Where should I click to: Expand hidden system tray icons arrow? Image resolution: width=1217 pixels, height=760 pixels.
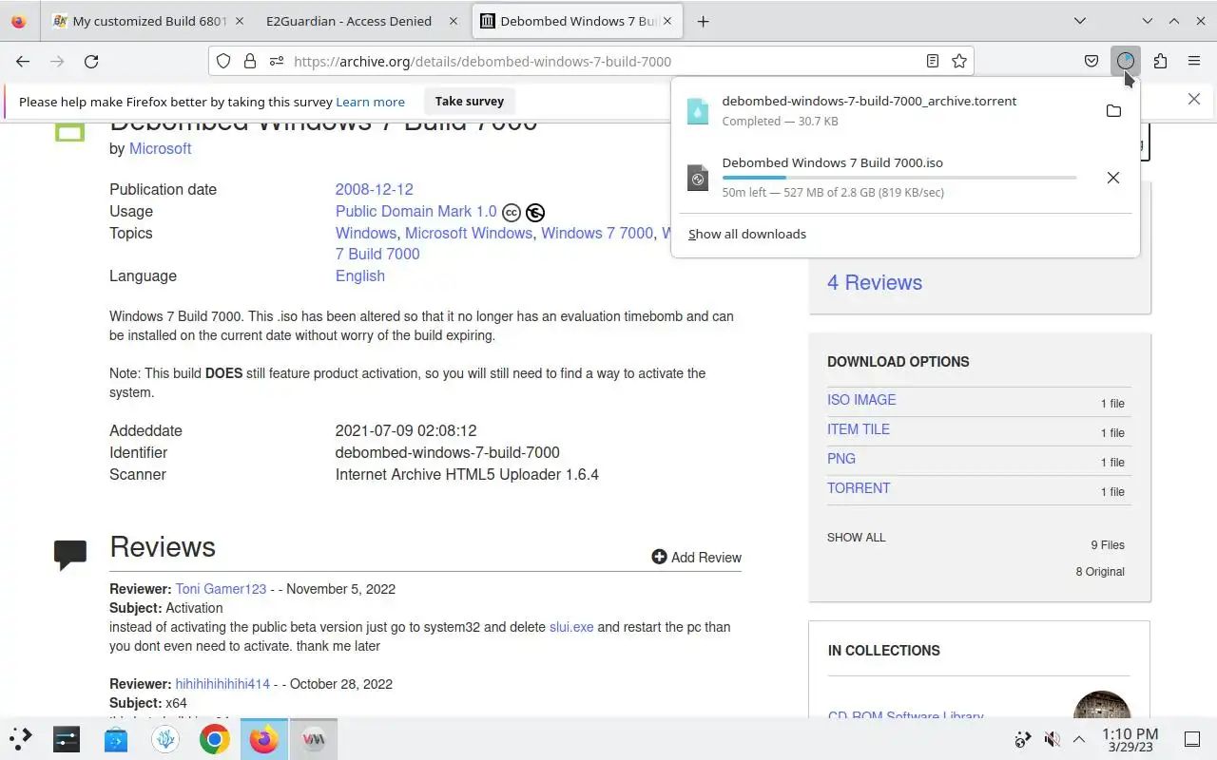pos(1079,739)
